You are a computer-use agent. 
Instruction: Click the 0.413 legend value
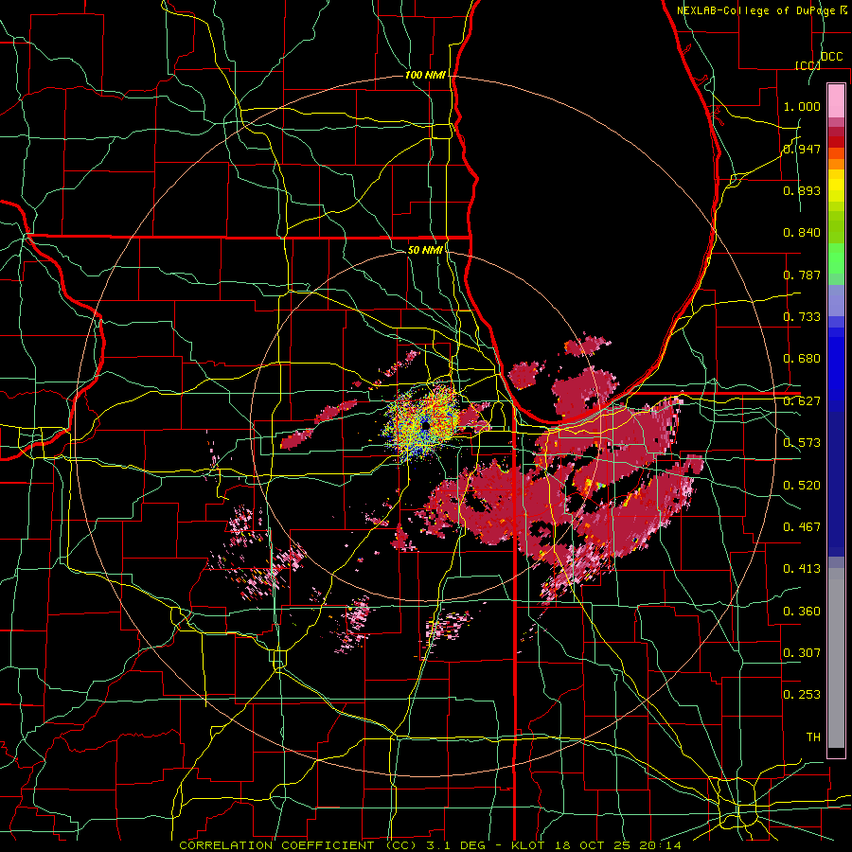(x=802, y=569)
